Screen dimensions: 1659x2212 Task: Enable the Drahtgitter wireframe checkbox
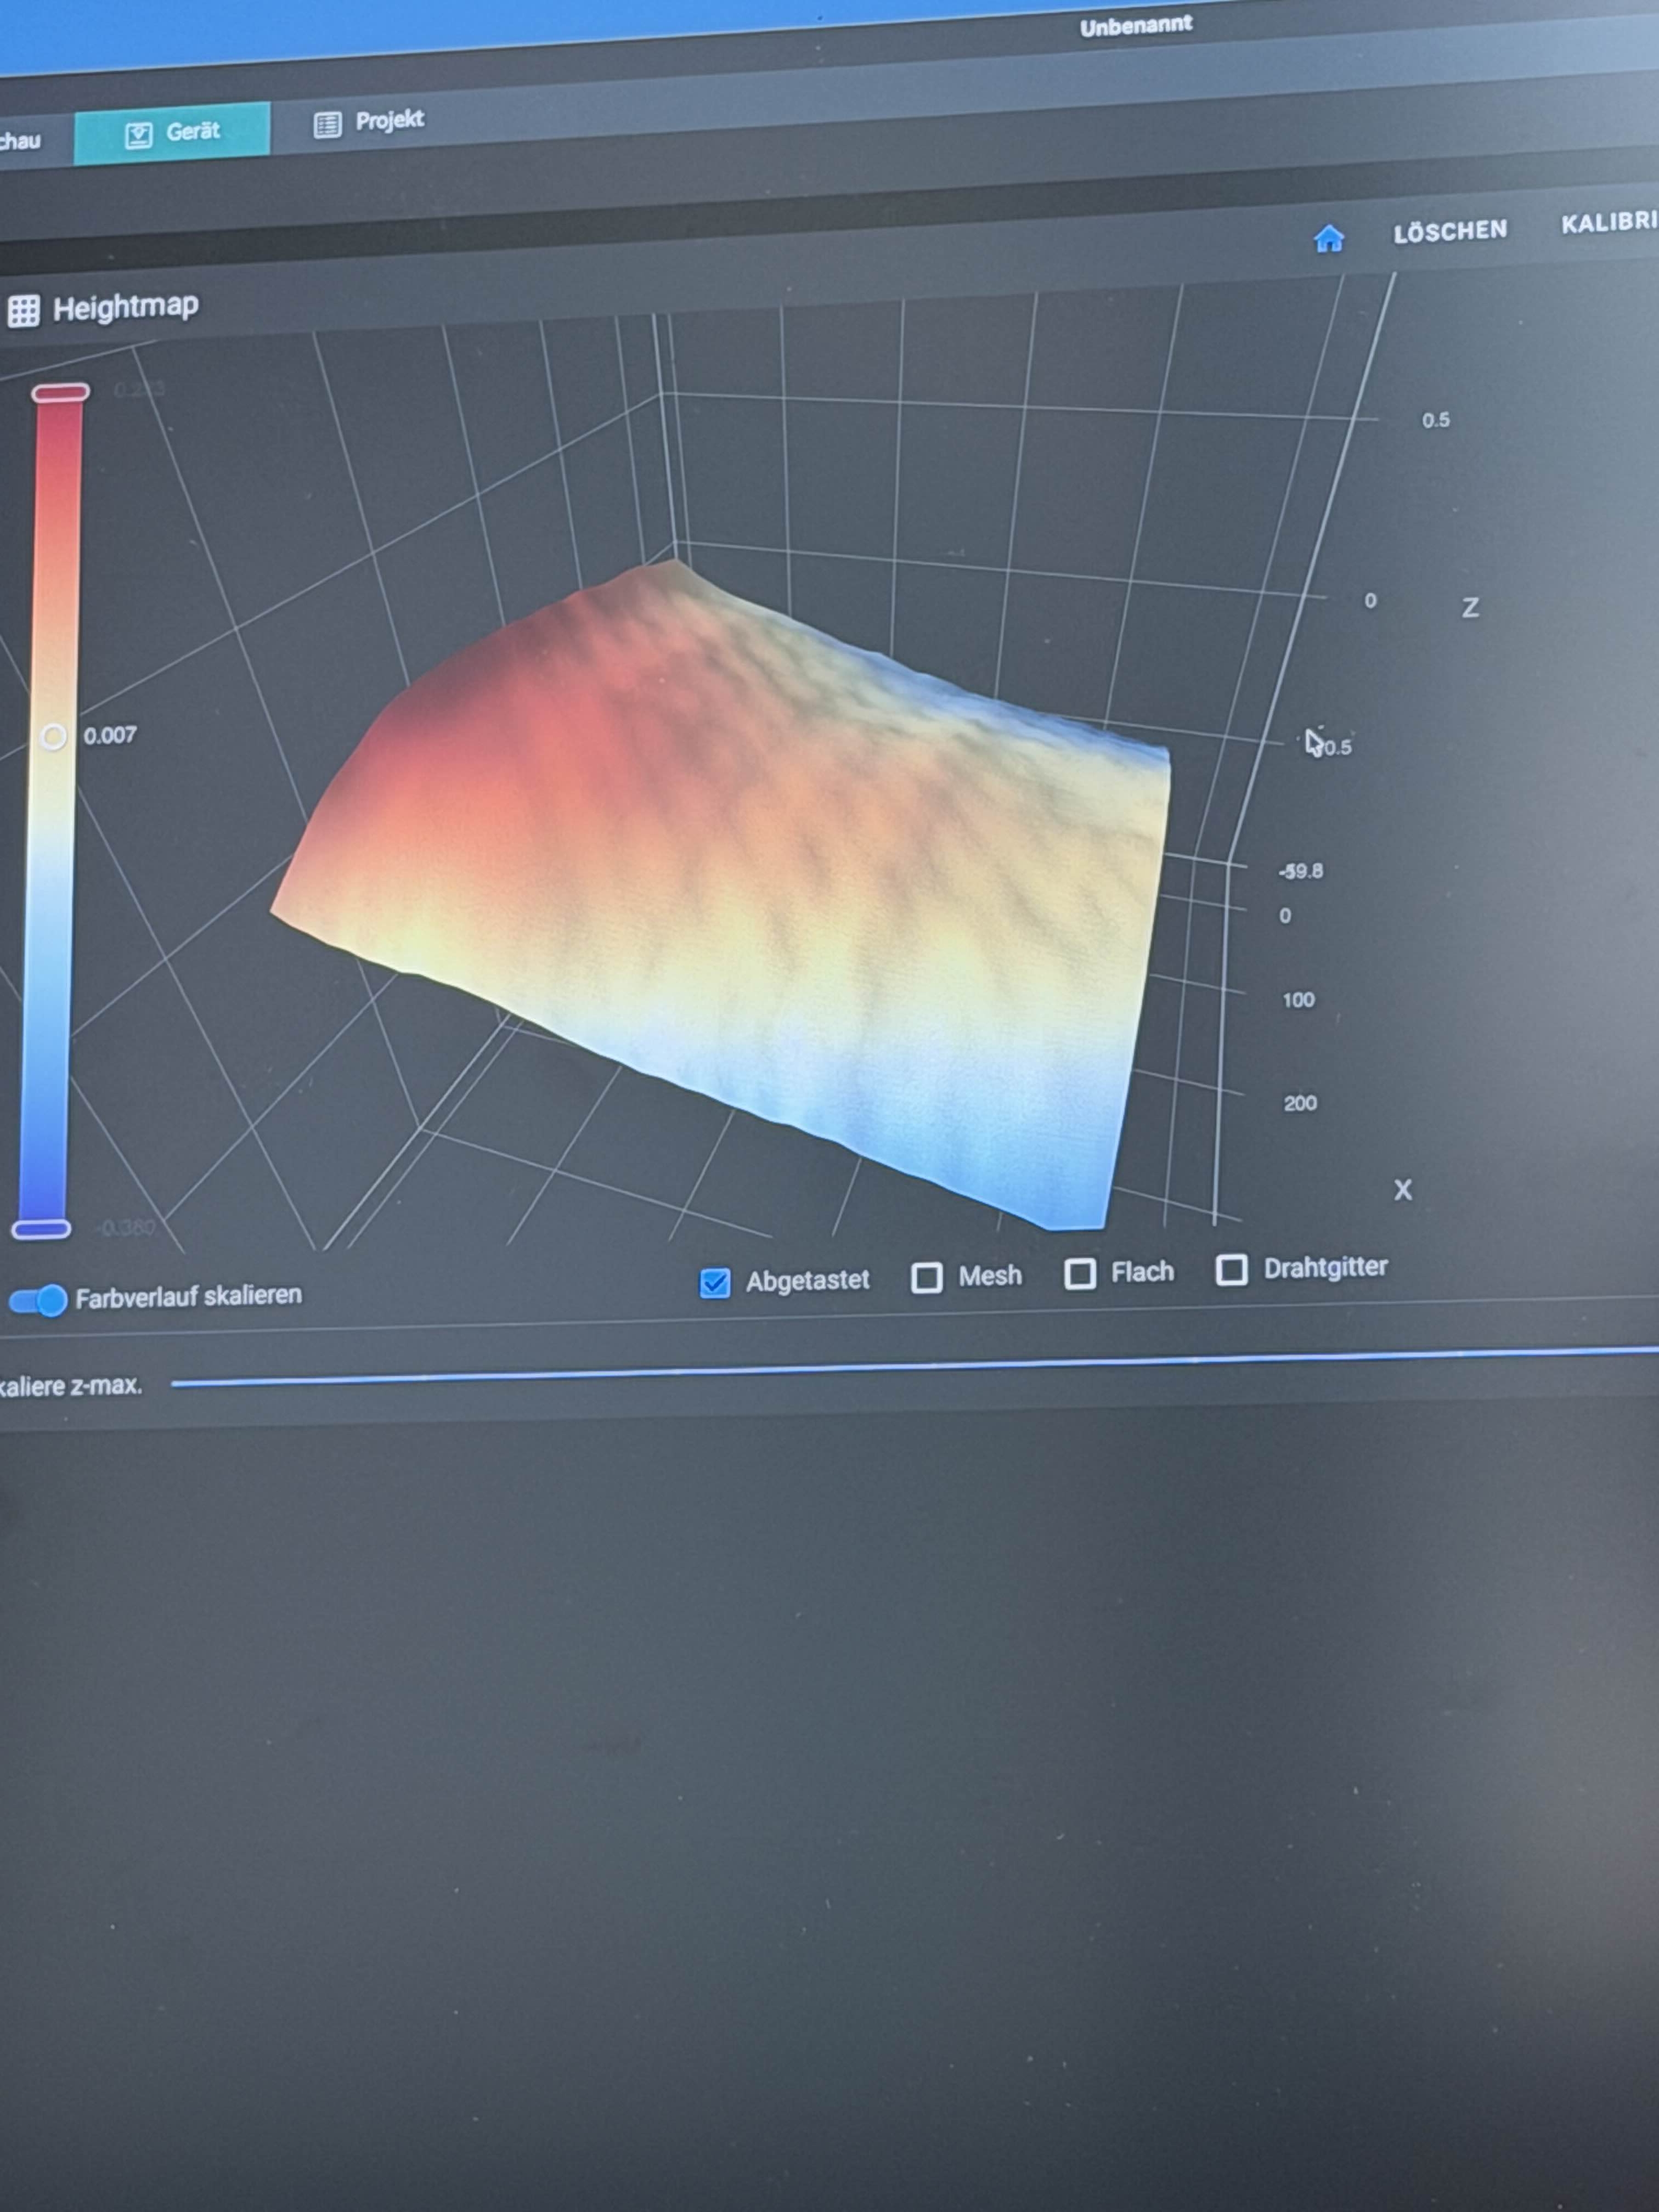click(1231, 1270)
